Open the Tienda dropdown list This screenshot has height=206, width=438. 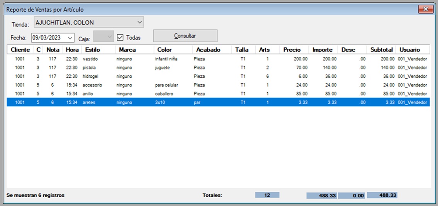[x=139, y=22]
